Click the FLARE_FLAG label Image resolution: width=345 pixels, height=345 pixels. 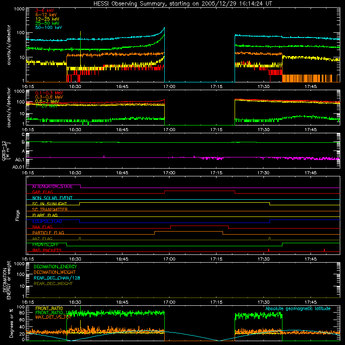(45, 215)
